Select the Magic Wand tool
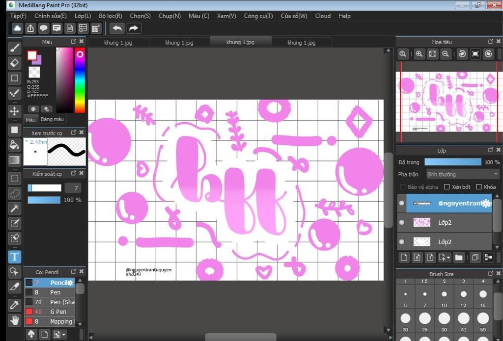The image size is (503, 341). (14, 209)
